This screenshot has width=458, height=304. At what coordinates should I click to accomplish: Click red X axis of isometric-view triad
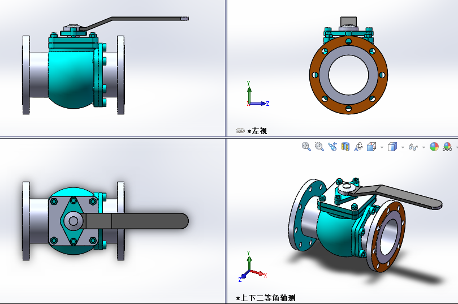point(257,273)
